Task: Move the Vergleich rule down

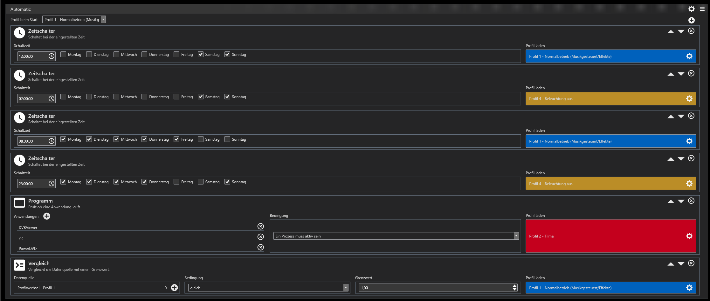Action: click(x=681, y=264)
